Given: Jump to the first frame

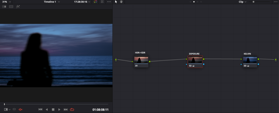Looking at the screenshot, I should coord(40,109).
